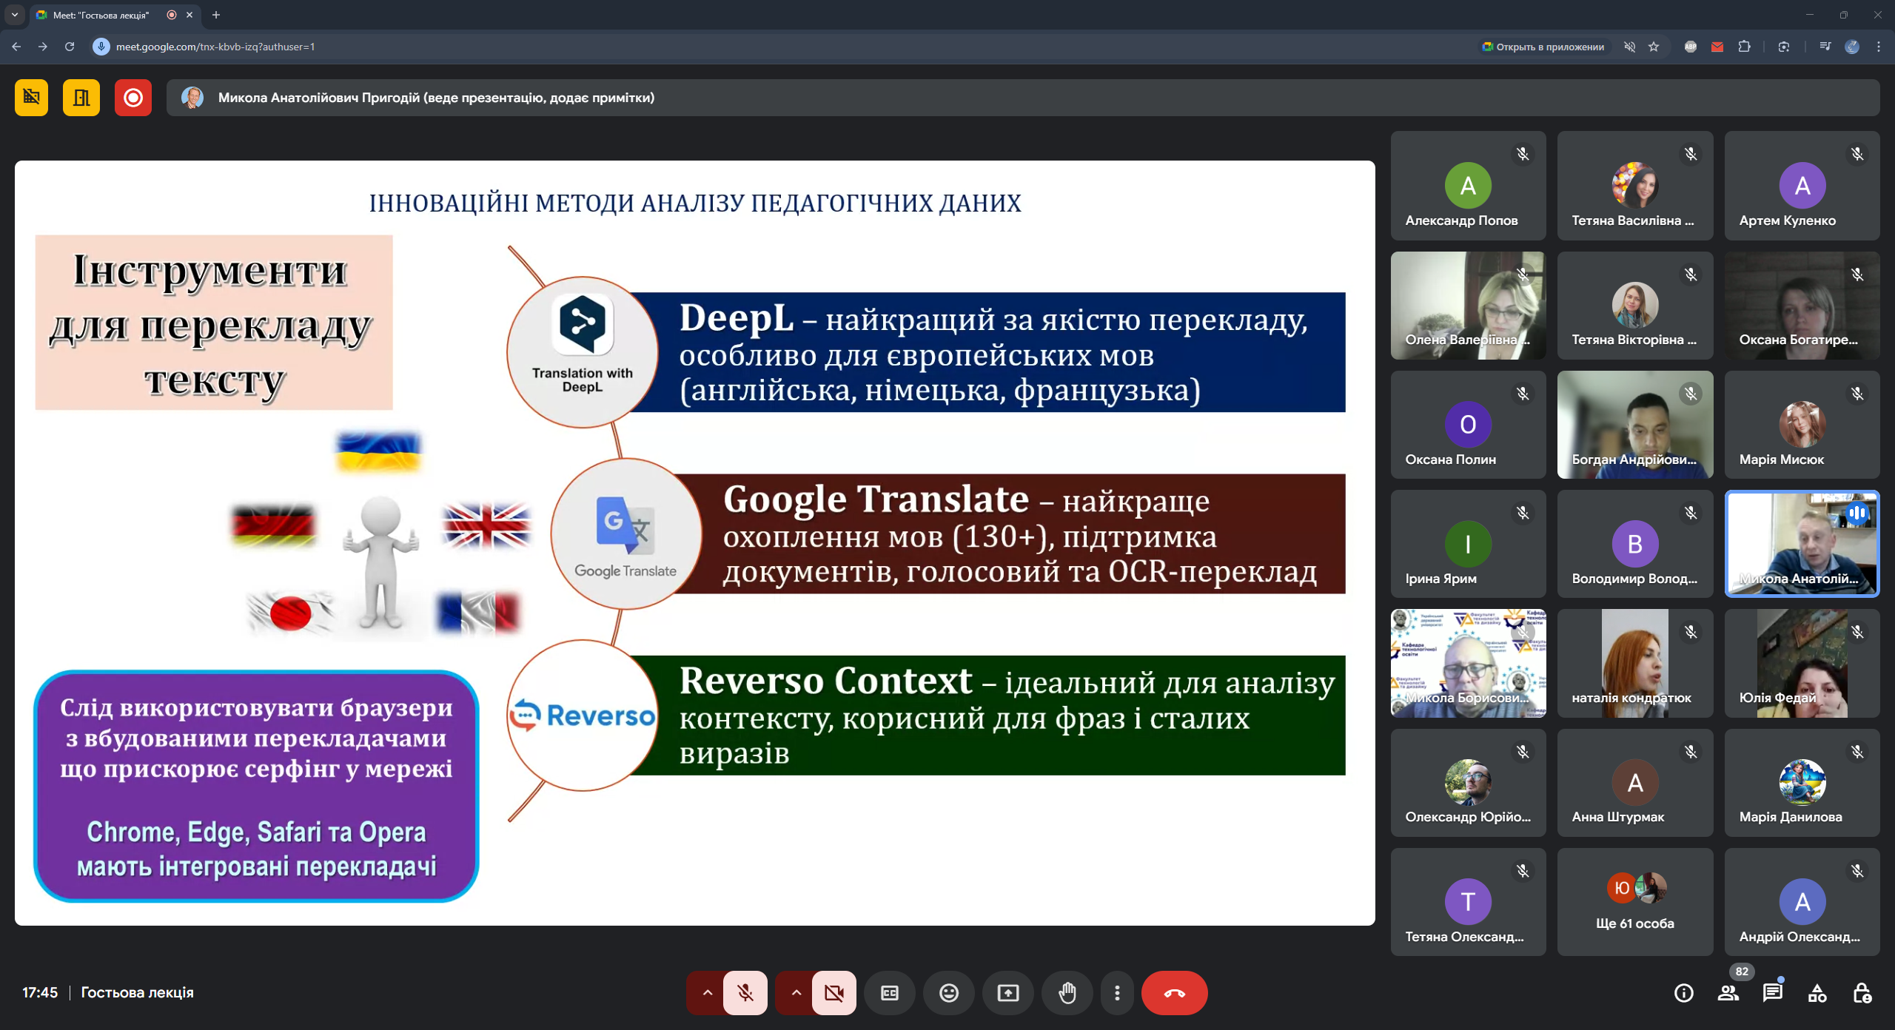The width and height of the screenshot is (1895, 1030).
Task: Click the red record extension button
Action: [x=133, y=97]
